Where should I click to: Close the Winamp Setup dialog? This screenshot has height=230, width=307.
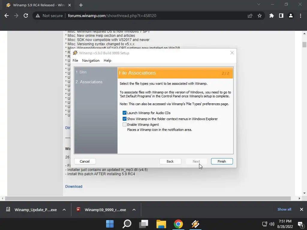(x=232, y=53)
